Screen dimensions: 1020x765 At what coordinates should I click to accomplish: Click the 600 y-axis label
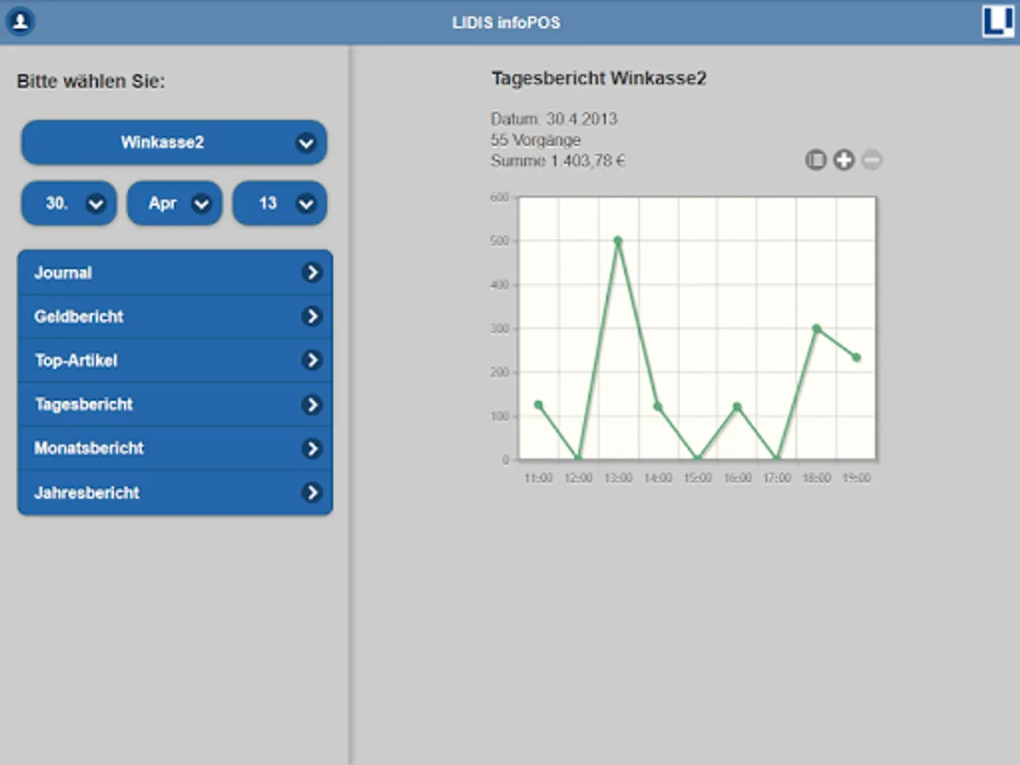coord(500,197)
